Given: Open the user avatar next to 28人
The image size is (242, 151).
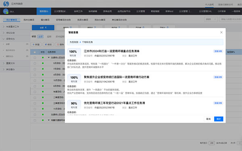Looking at the screenshot, I should click(6, 11).
